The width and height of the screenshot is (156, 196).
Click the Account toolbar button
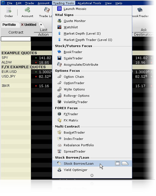pos(27,12)
